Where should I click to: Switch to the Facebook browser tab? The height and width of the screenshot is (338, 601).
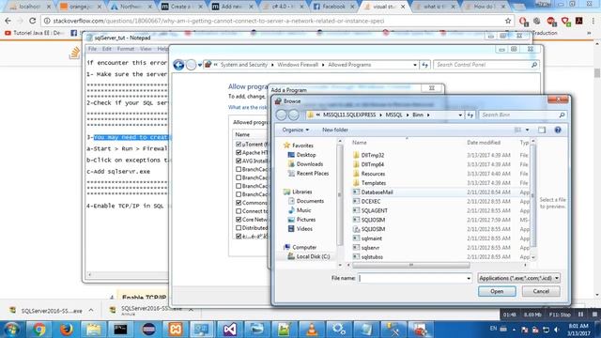[x=333, y=7]
